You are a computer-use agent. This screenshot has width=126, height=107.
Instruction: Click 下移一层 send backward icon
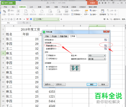click(108, 14)
